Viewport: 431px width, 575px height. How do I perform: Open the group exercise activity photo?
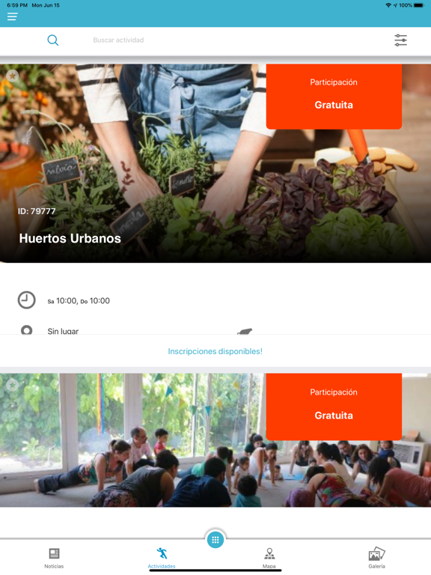coord(215,440)
